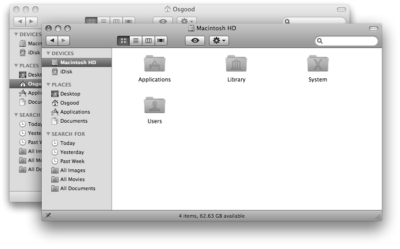
Task: Open the Users folder icon
Action: point(155,106)
